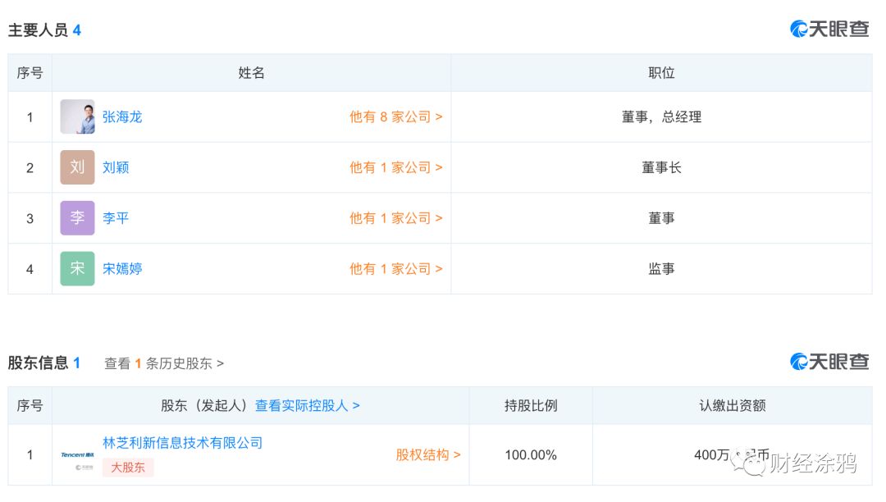The image size is (886, 502).
Task: Expand 股权结构 for the shareholder
Action: pos(427,455)
